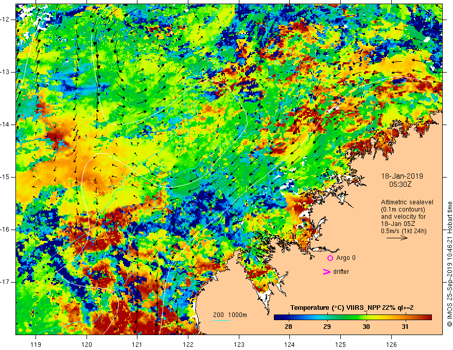Click longitude axis label 126
The width and height of the screenshot is (453, 350).
391,344
